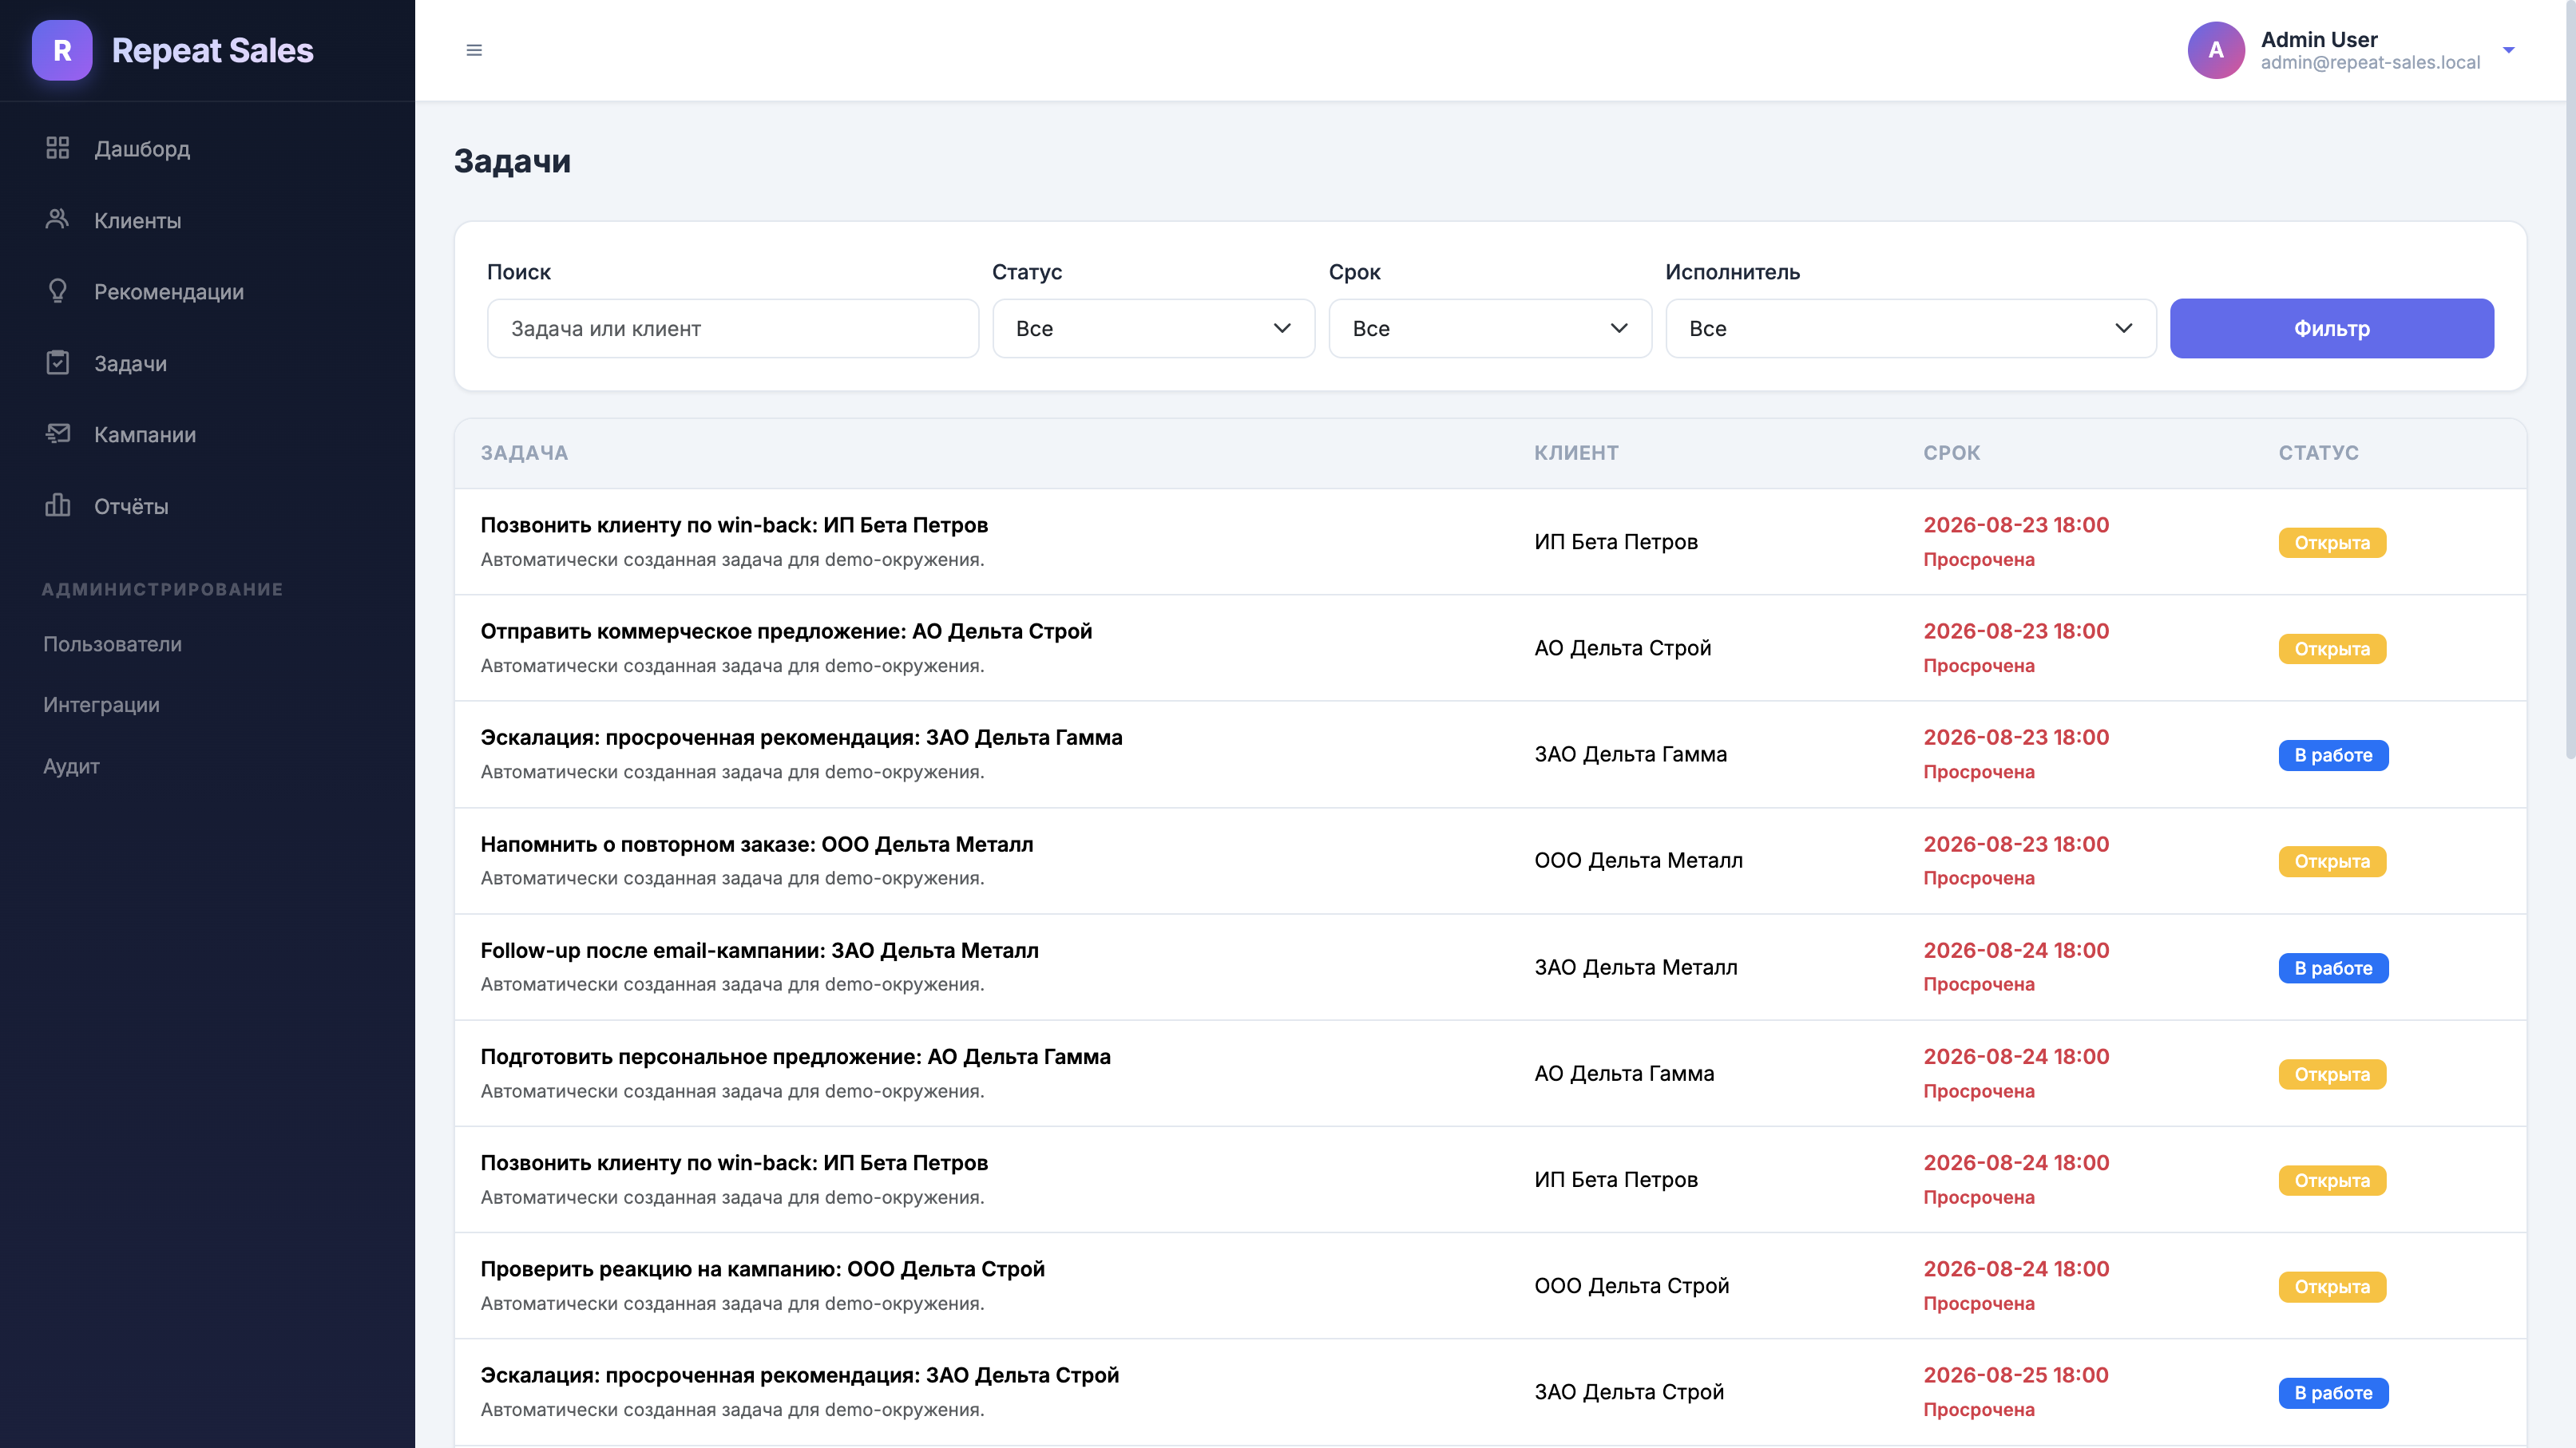Open task Эскалация: просроченная рекомендация: ЗАО Дельта Гамма
The height and width of the screenshot is (1448, 2576).
click(x=801, y=738)
